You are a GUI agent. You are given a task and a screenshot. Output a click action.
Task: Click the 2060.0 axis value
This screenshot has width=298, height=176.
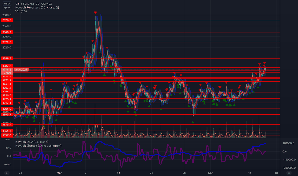(7, 26)
